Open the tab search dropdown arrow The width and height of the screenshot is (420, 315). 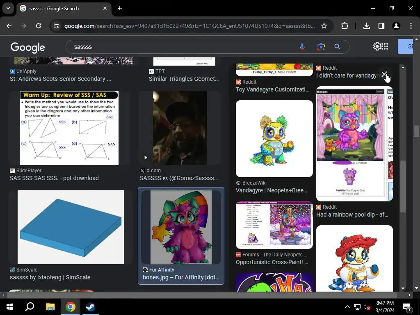click(x=8, y=8)
